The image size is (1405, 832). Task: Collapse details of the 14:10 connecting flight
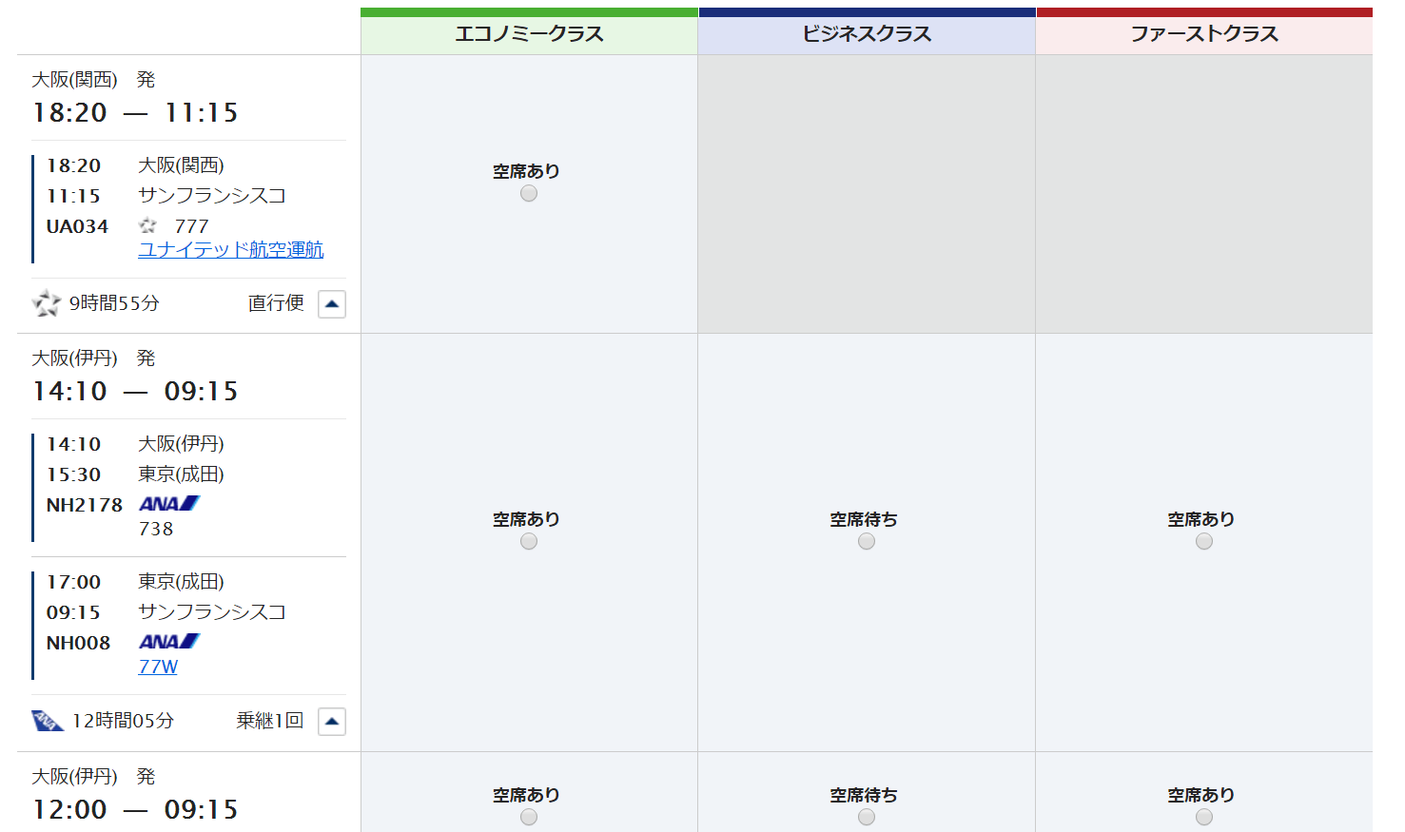(331, 722)
